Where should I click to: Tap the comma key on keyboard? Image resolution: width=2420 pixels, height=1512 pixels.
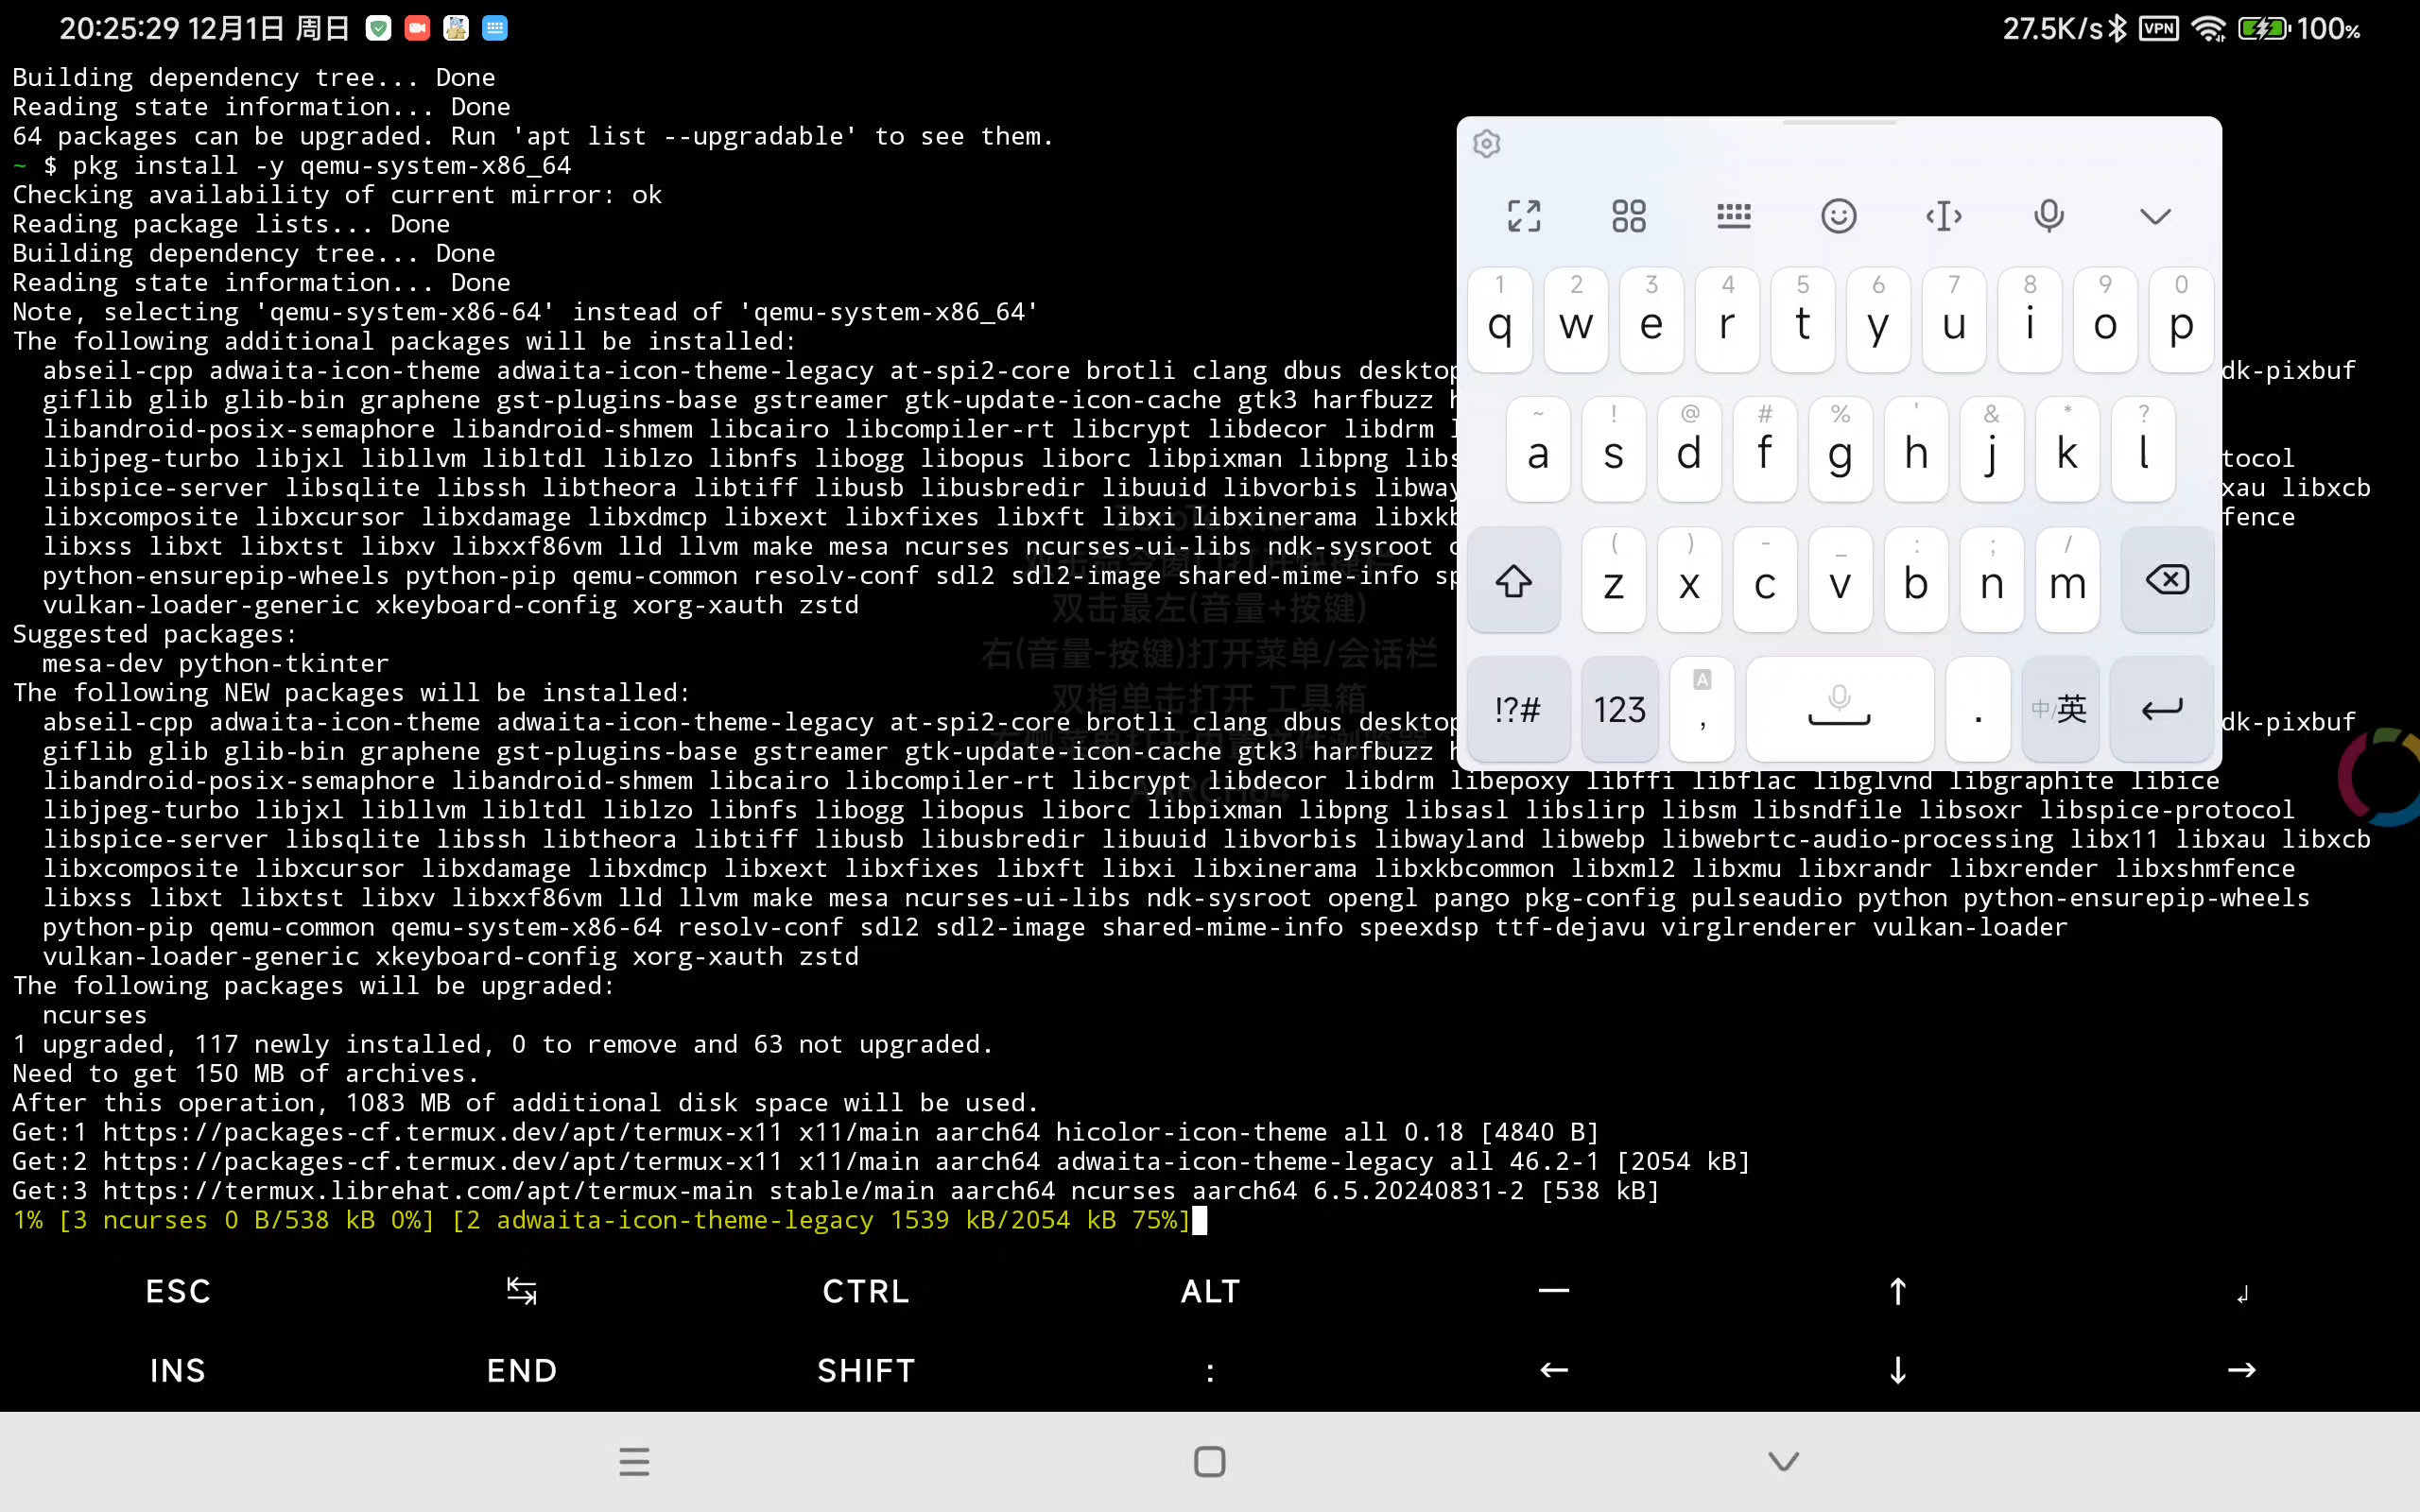click(x=1702, y=709)
